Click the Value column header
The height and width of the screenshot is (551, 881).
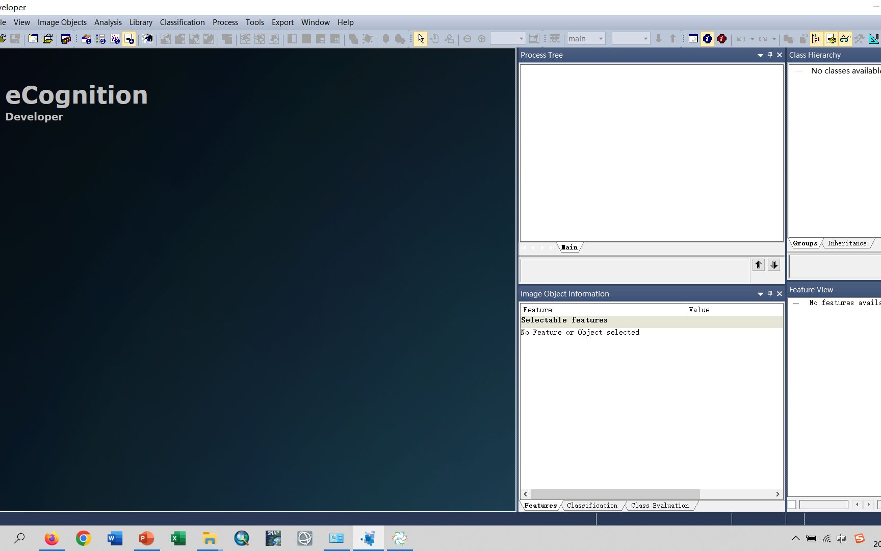[734, 310]
